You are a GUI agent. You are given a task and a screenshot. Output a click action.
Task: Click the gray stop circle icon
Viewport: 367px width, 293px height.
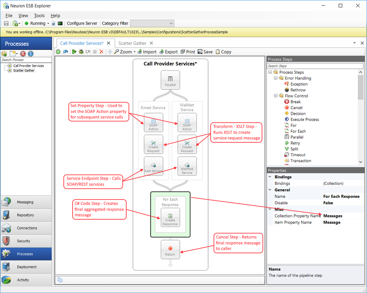coord(95,52)
